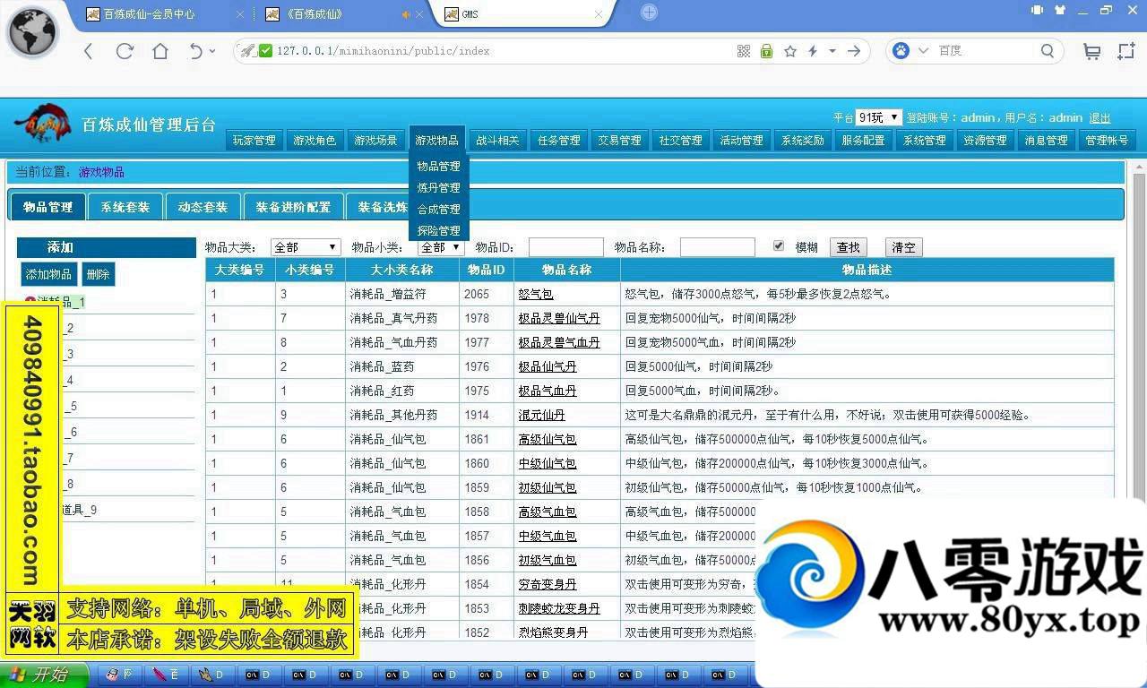Open the 装备进阶配置 tab

click(x=293, y=207)
